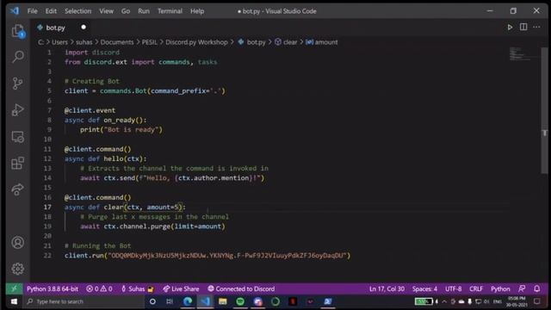Open Windows Action Center notifications

pos(537,301)
